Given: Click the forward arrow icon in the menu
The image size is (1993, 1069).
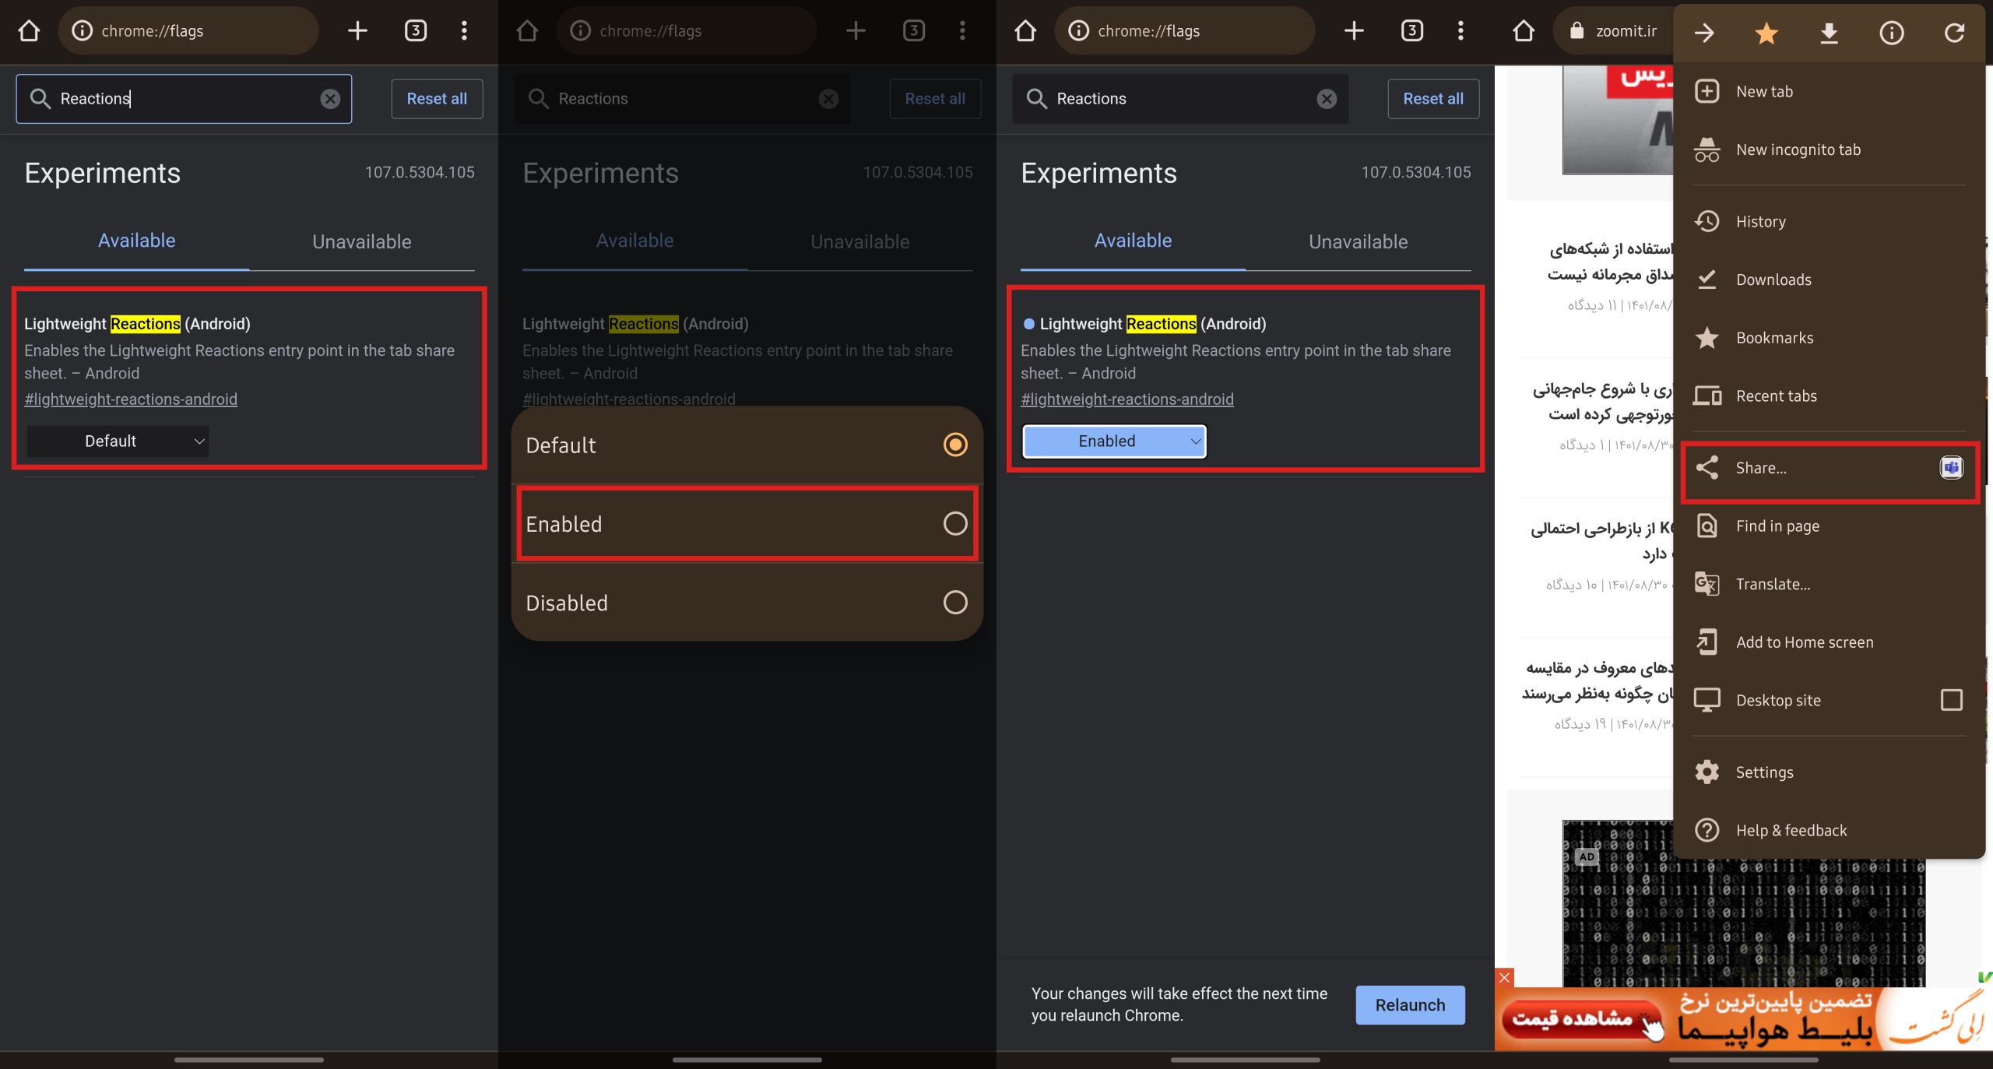Looking at the screenshot, I should point(1704,33).
